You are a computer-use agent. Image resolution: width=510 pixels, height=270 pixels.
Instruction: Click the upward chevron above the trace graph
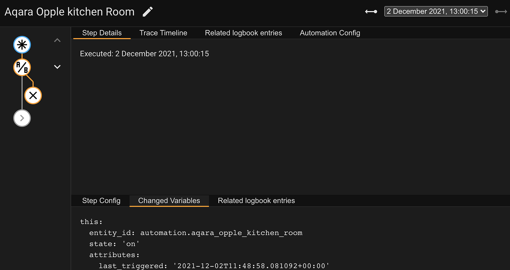pos(57,40)
